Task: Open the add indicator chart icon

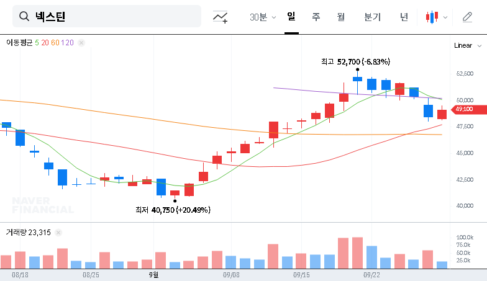Action: (x=220, y=17)
